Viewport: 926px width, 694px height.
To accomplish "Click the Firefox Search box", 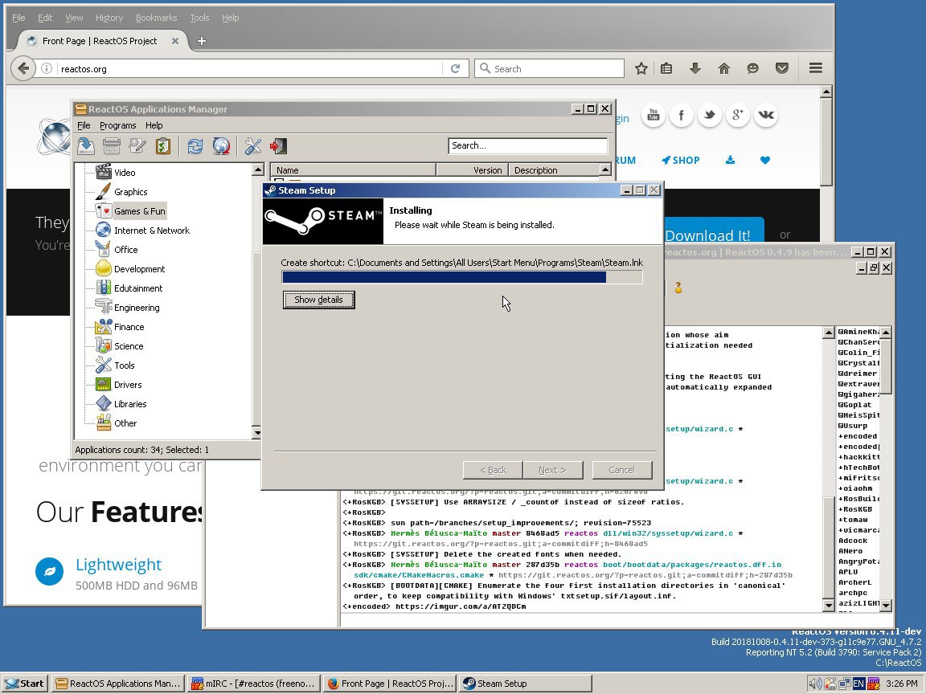I will coord(549,68).
